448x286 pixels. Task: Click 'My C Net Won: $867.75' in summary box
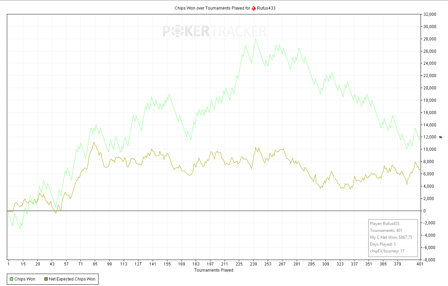[391, 237]
